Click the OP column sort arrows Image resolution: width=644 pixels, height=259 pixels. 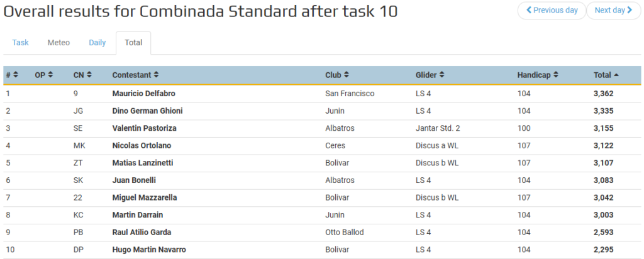50,75
